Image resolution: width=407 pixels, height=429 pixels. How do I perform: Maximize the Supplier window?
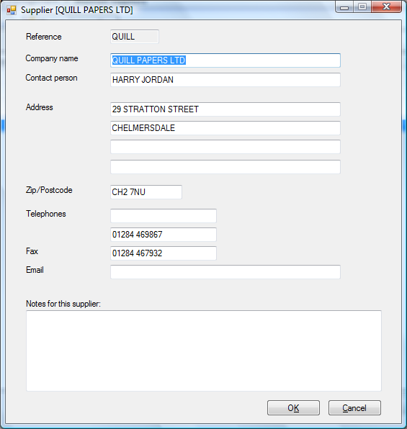[362, 6]
